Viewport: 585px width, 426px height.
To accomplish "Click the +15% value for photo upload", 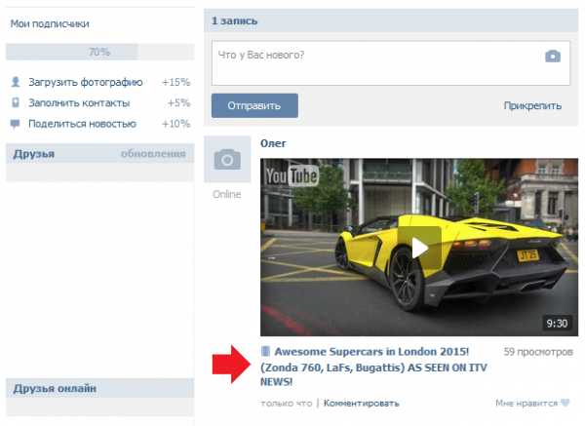I will [176, 82].
